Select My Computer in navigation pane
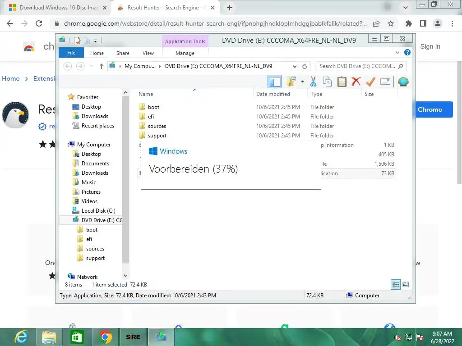The width and height of the screenshot is (462, 346). [94, 145]
